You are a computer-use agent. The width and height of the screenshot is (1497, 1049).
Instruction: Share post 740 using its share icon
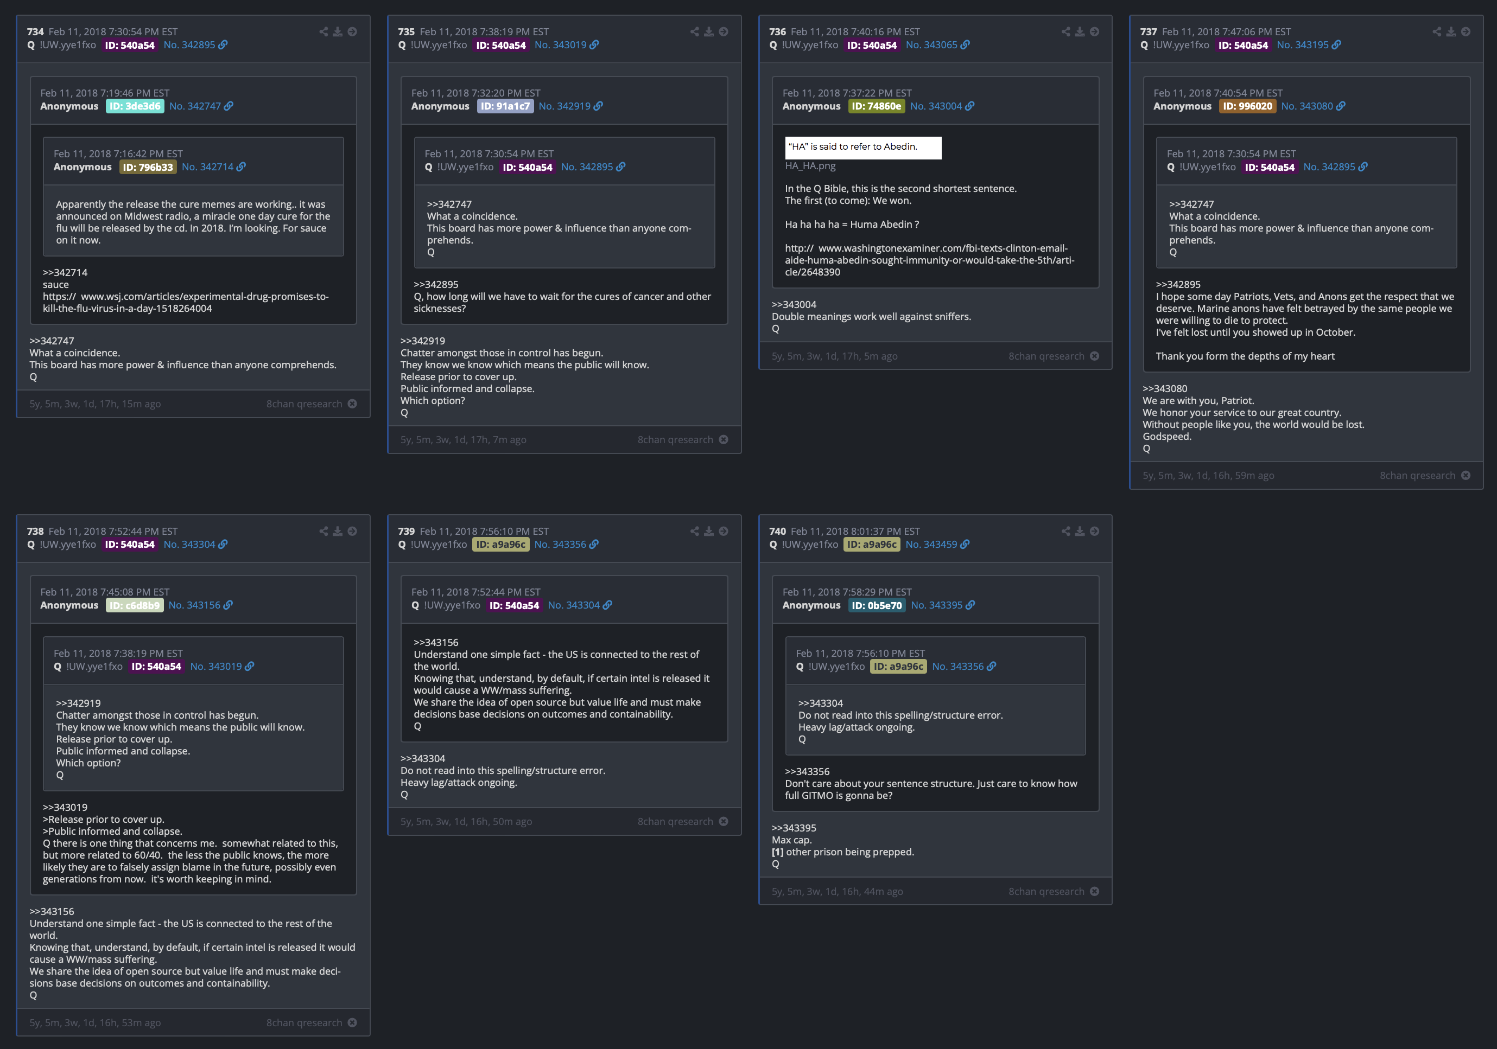(1065, 531)
